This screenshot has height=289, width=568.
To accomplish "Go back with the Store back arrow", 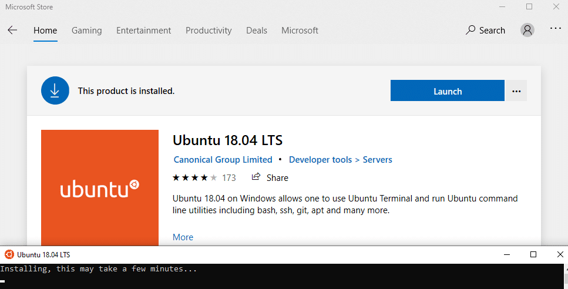I will [12, 30].
